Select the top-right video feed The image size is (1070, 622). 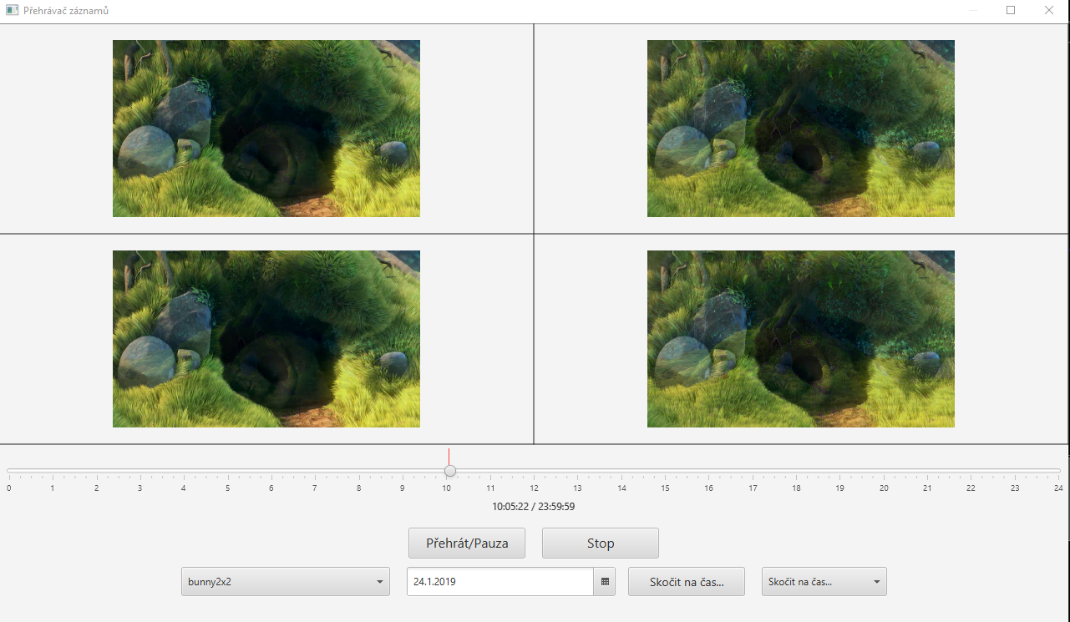click(800, 129)
